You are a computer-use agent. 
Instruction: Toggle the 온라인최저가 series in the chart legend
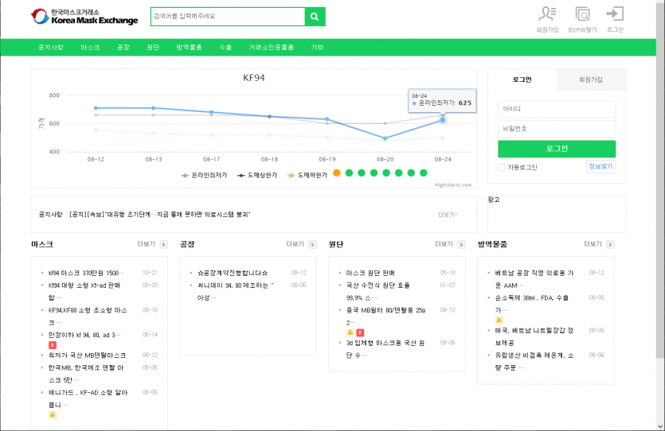pyautogui.click(x=205, y=175)
